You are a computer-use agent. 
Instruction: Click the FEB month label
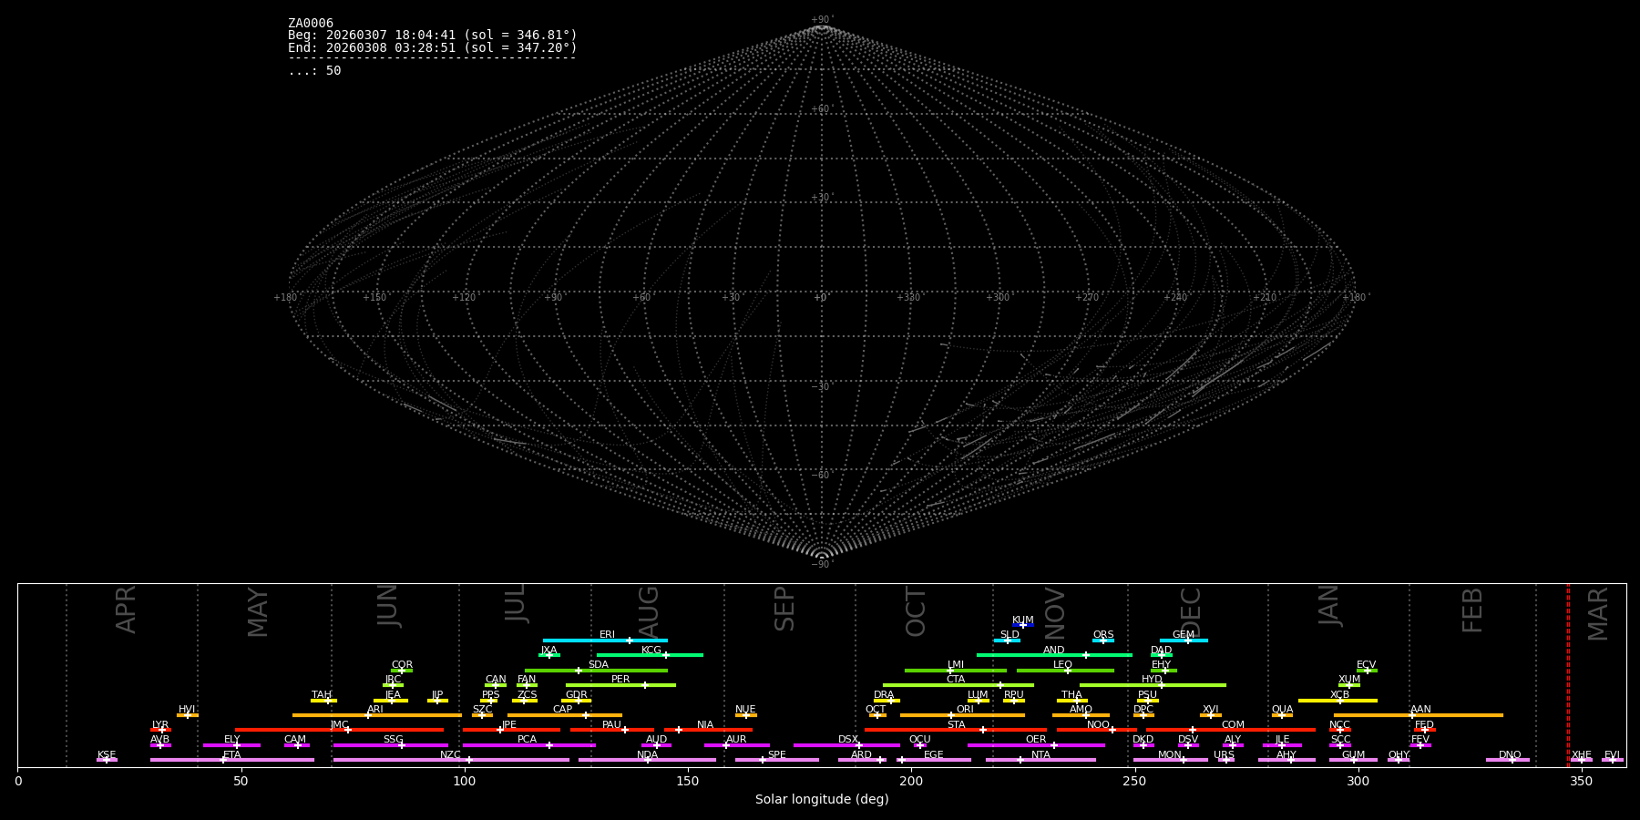coord(1472,610)
